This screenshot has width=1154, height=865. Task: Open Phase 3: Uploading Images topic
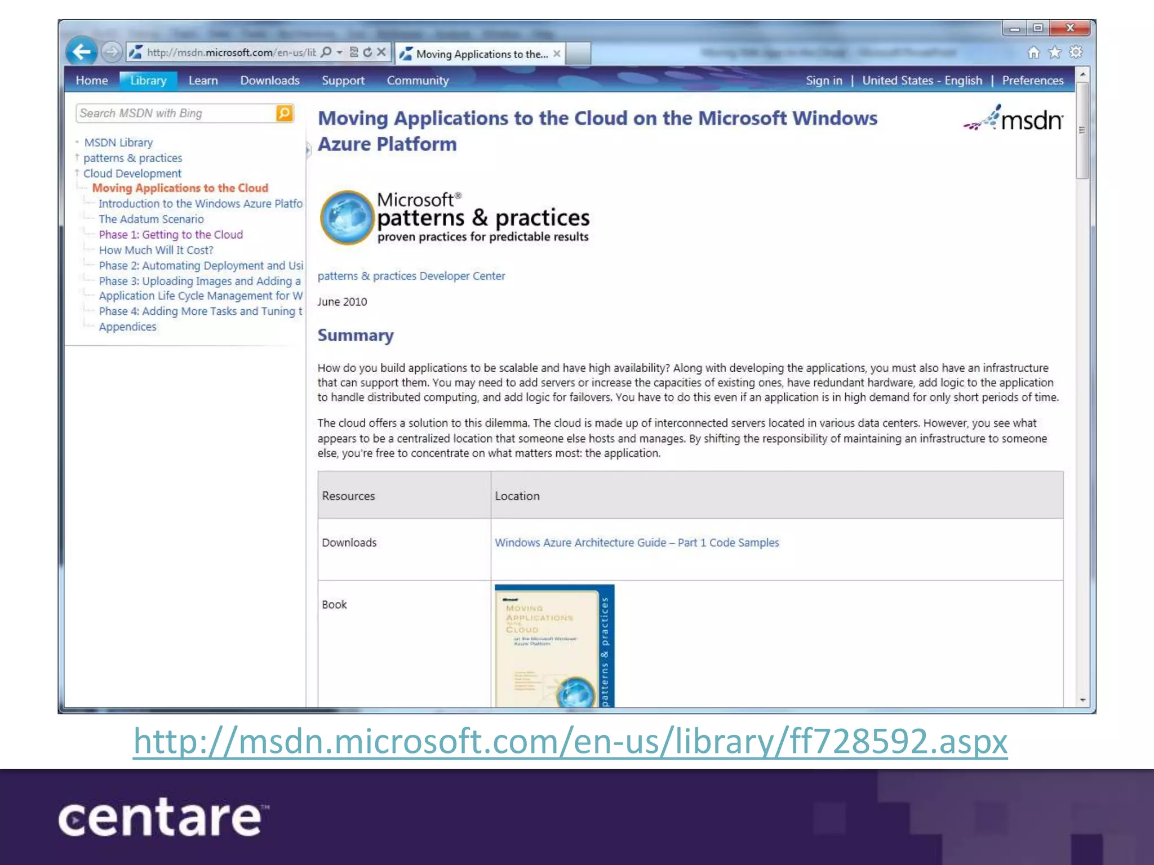point(200,281)
